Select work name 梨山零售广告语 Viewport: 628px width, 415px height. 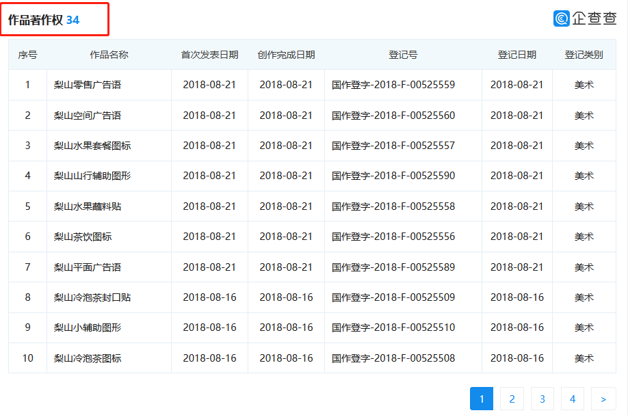(88, 85)
